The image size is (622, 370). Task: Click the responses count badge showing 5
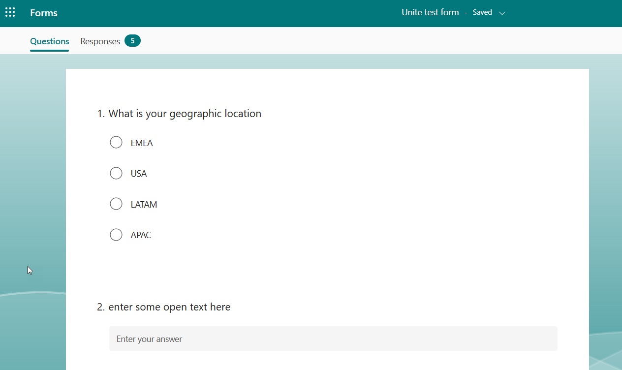point(132,41)
